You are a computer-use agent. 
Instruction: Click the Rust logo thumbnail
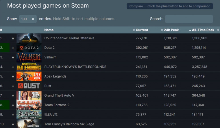click(29, 86)
